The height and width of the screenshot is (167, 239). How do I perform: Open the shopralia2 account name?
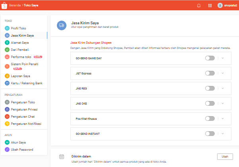(231, 6)
